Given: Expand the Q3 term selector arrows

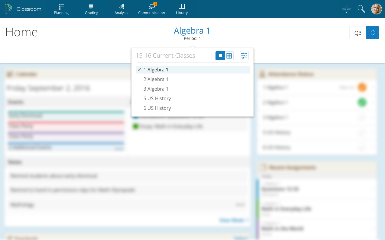Looking at the screenshot, I should point(372,33).
